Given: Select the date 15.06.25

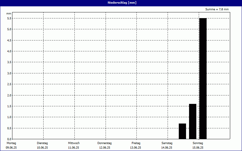Looking at the screenshot, I should 198,148.
